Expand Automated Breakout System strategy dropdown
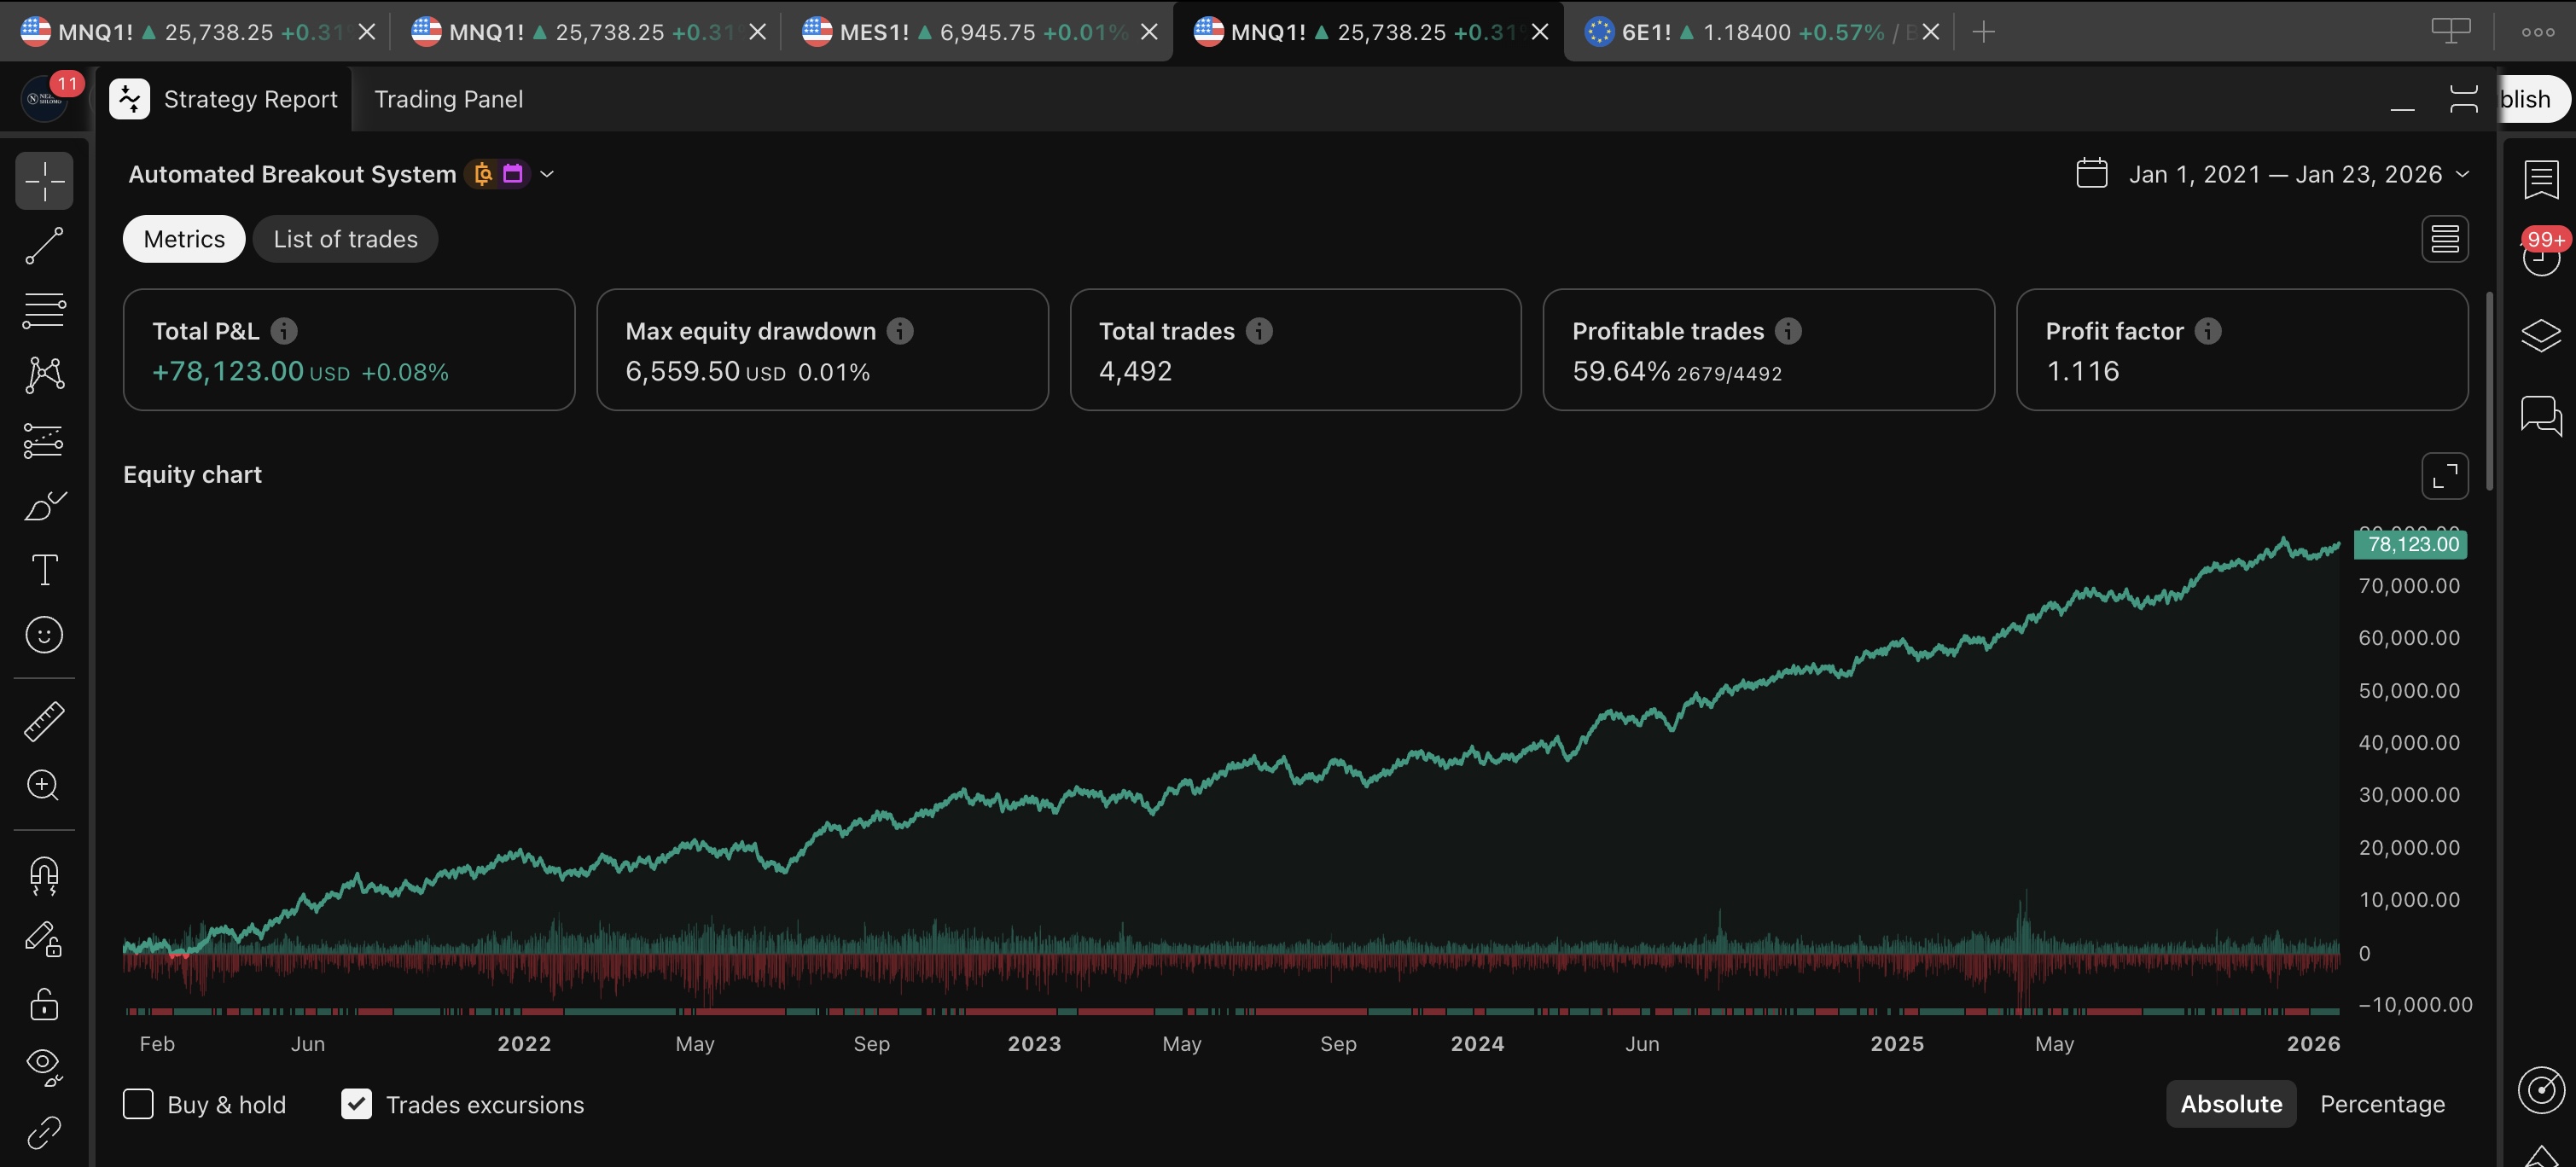The height and width of the screenshot is (1167, 2576). [x=547, y=174]
